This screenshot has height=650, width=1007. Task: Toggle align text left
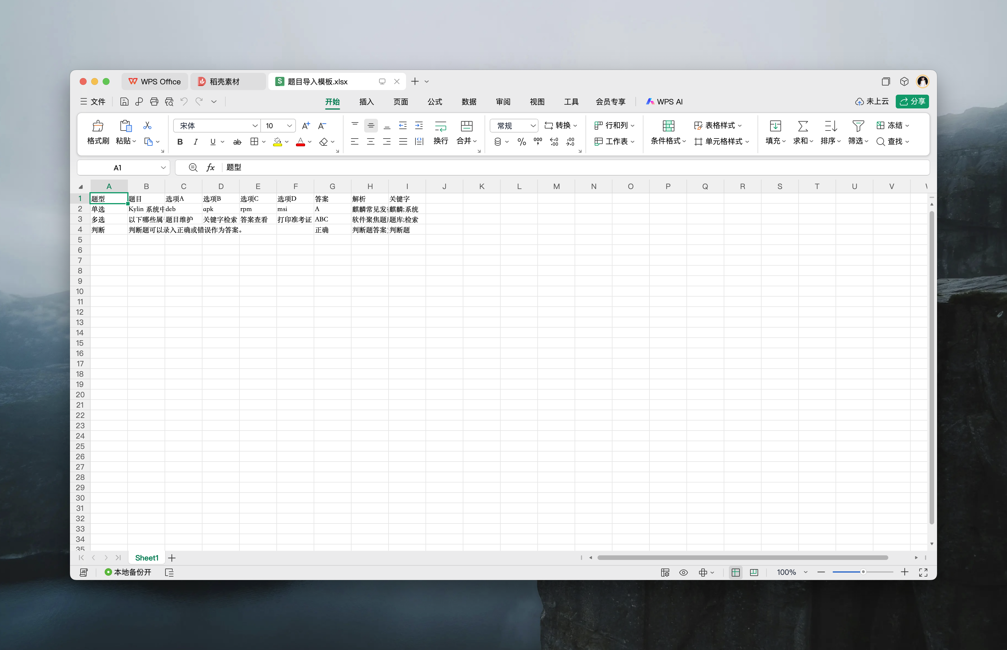tap(355, 142)
